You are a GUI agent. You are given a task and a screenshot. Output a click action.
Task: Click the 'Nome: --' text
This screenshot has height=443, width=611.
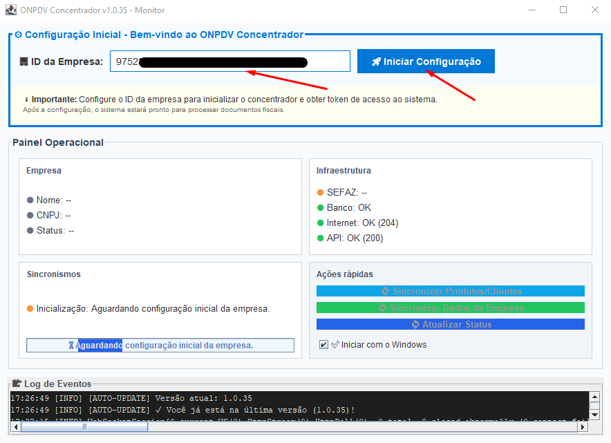coord(54,200)
